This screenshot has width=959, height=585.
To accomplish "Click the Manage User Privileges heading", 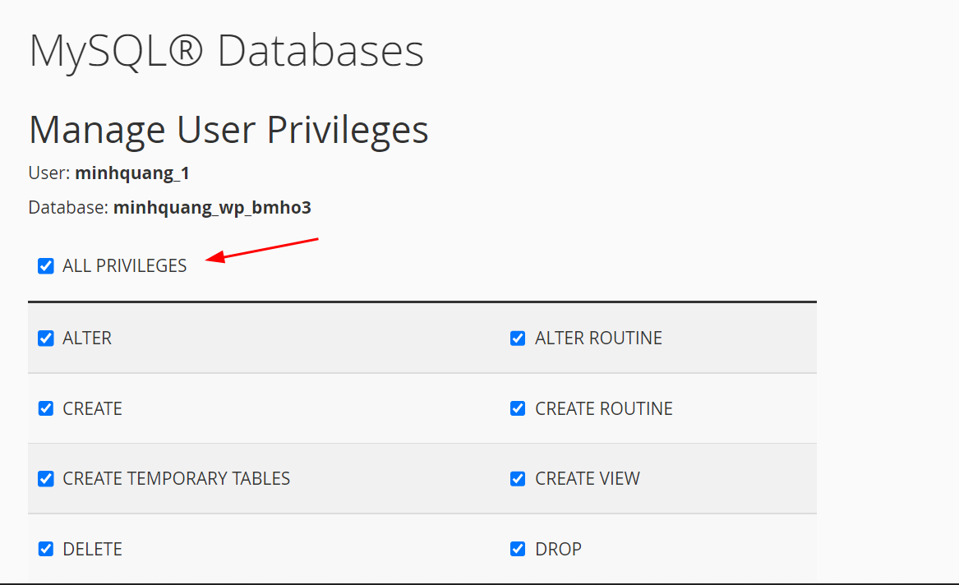I will tap(228, 129).
